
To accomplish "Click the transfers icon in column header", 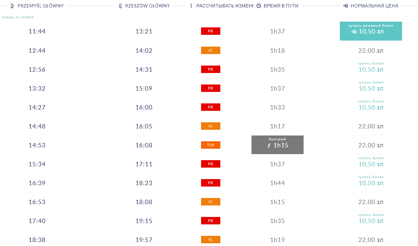I will point(191,6).
